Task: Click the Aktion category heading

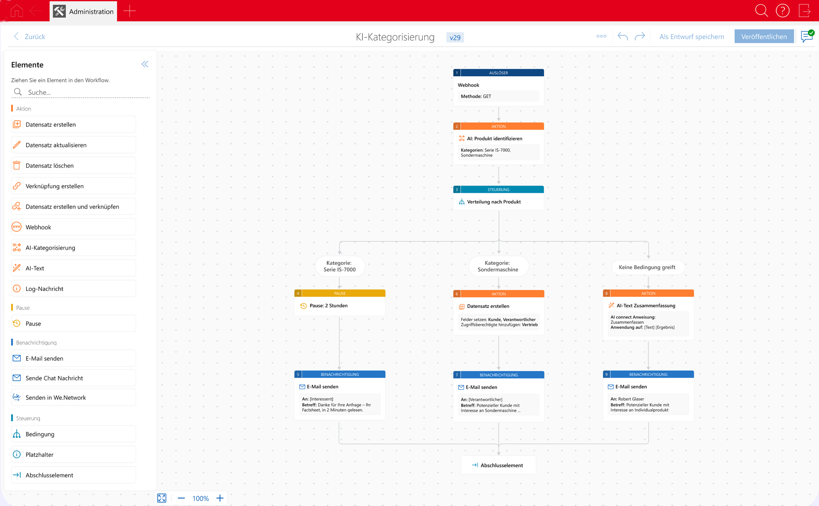Action: [23, 109]
